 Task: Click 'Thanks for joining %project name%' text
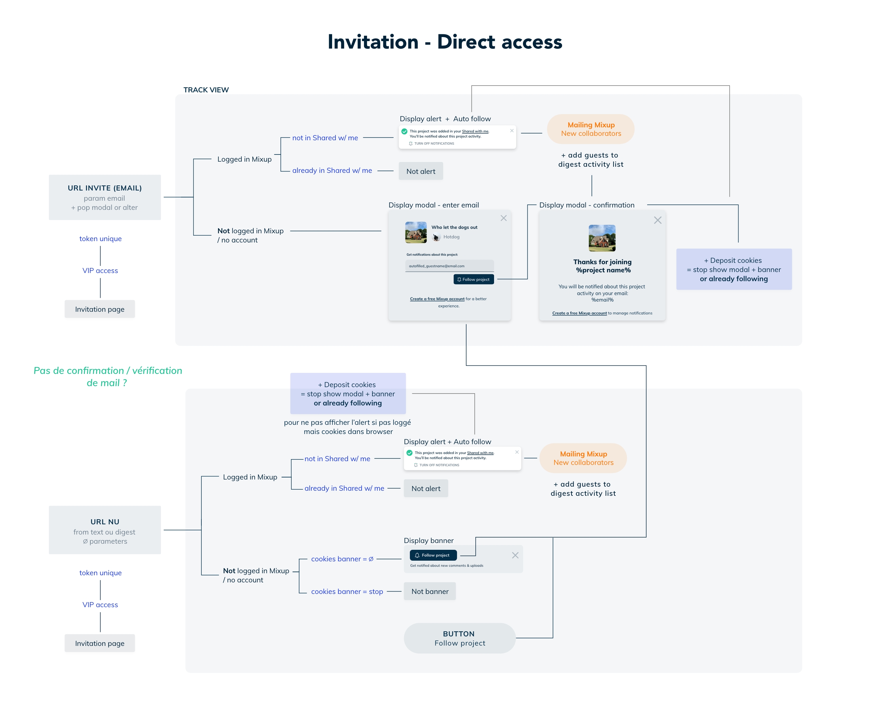pos(602,266)
